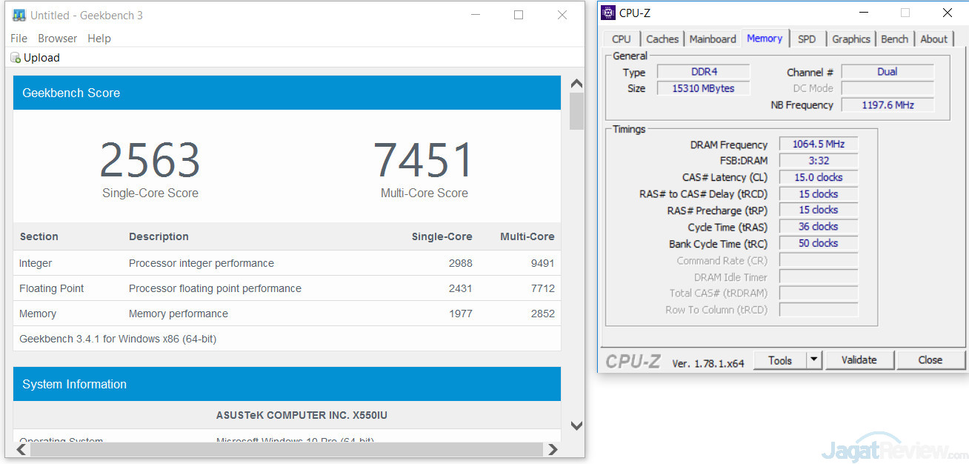Expand the Tools dropdown arrow
969x464 pixels.
pos(814,360)
